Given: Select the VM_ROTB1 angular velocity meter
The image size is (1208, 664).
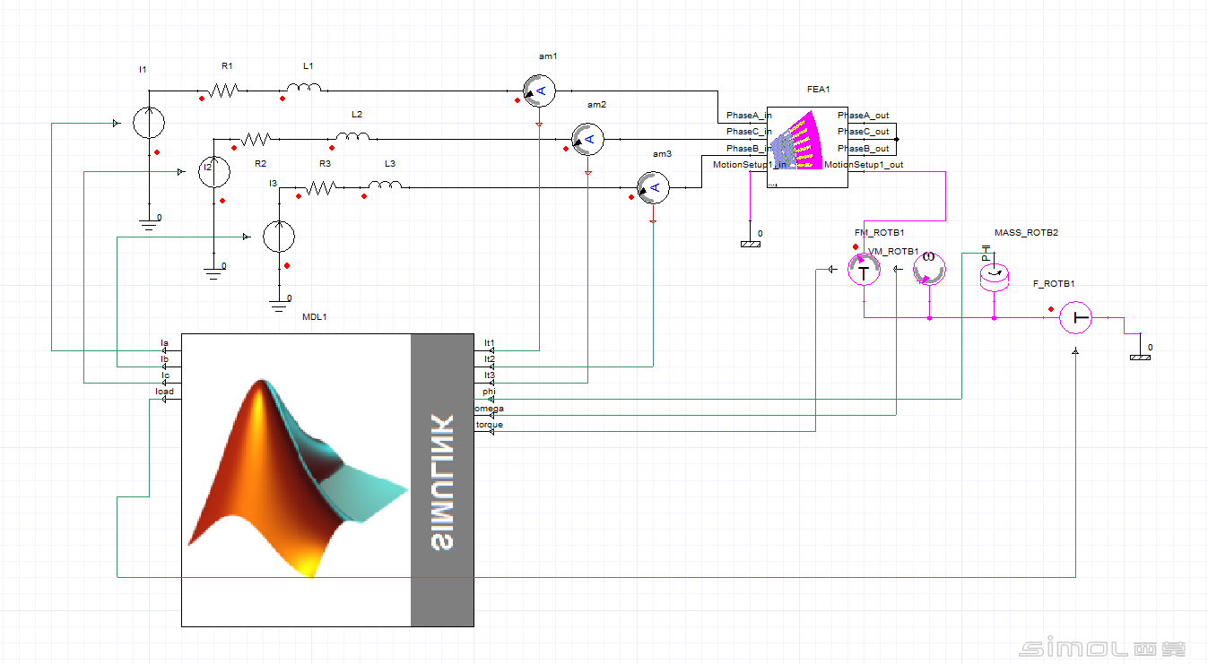Looking at the screenshot, I should 929,267.
